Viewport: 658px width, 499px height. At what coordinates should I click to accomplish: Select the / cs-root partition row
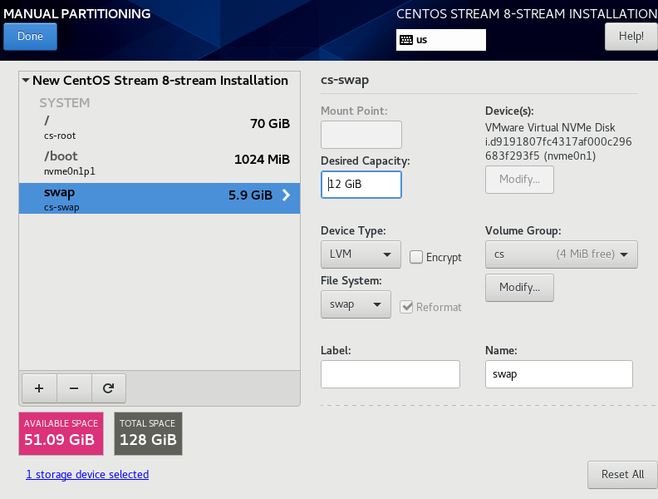[160, 128]
